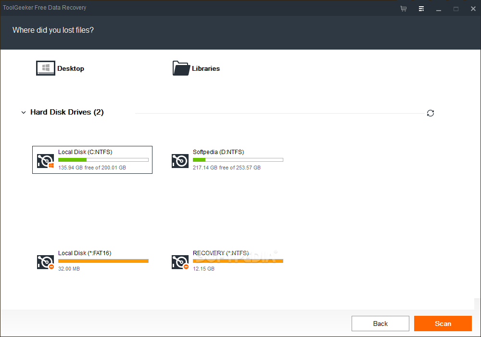481x337 pixels.
Task: Click '217.14 GB free of 253.57 GB' text
Action: coord(227,168)
